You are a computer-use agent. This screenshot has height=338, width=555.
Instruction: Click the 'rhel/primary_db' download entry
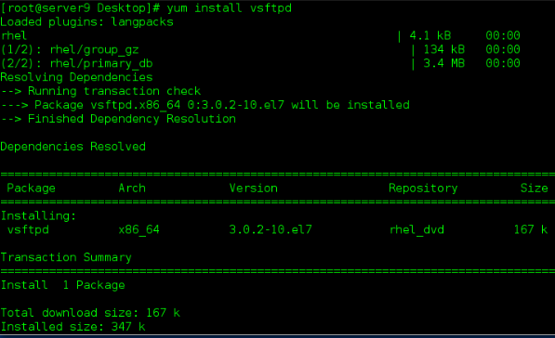[101, 64]
